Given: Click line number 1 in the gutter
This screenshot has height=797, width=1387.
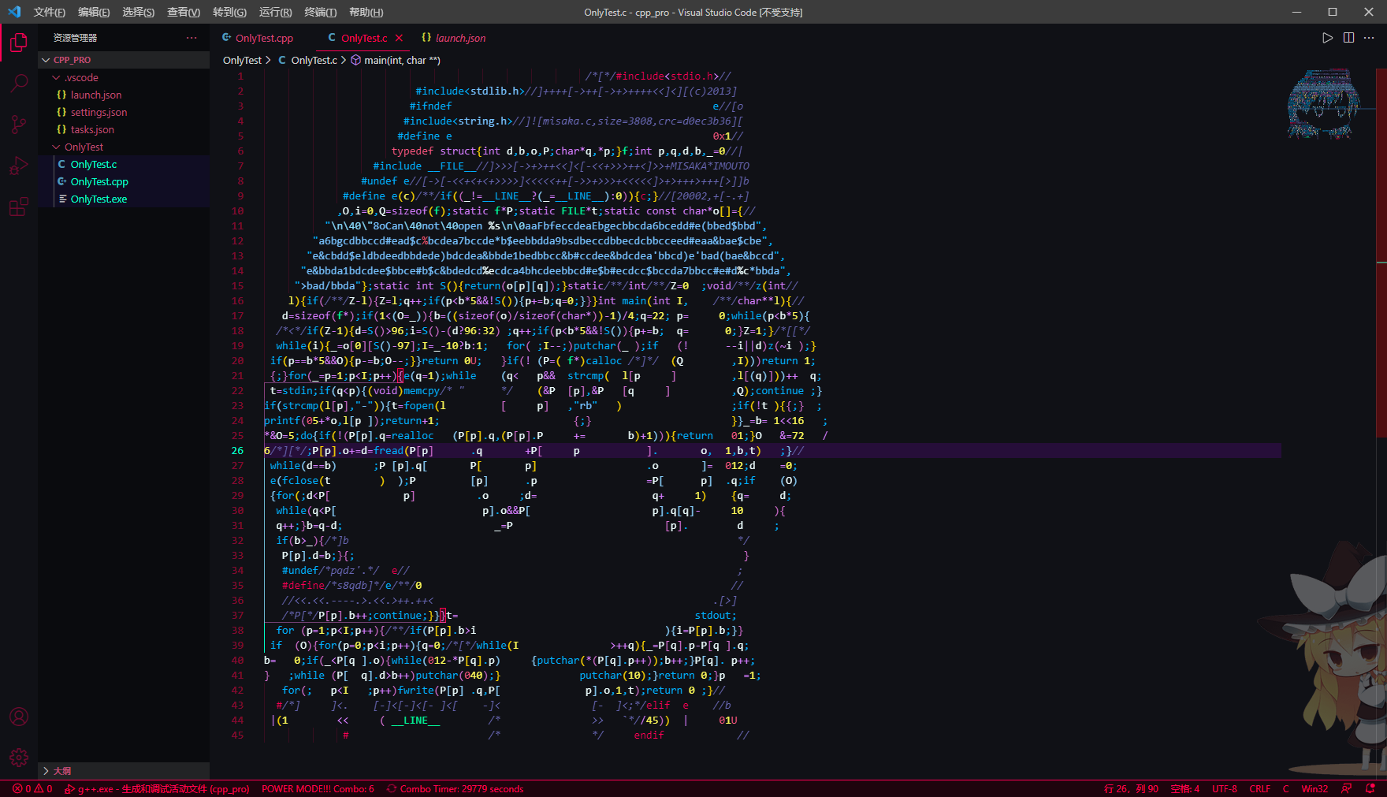Looking at the screenshot, I should pyautogui.click(x=240, y=76).
